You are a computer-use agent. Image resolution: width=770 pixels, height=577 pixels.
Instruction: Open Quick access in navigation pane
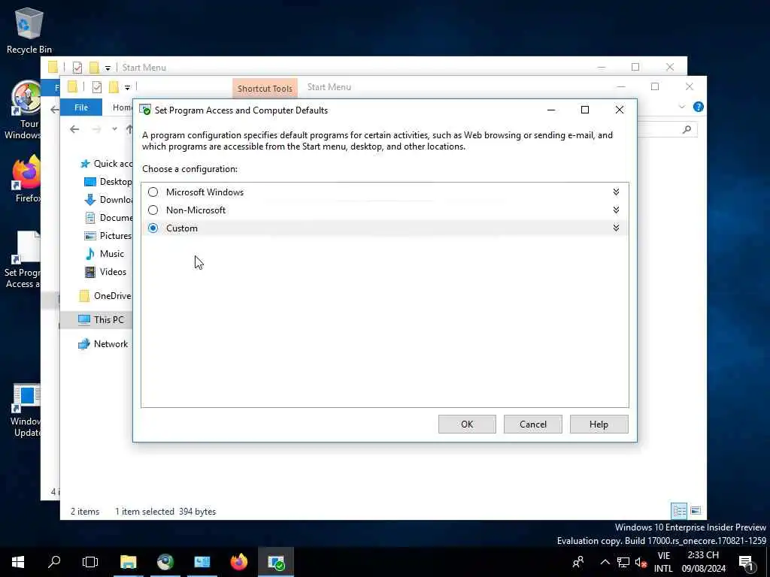click(107, 164)
